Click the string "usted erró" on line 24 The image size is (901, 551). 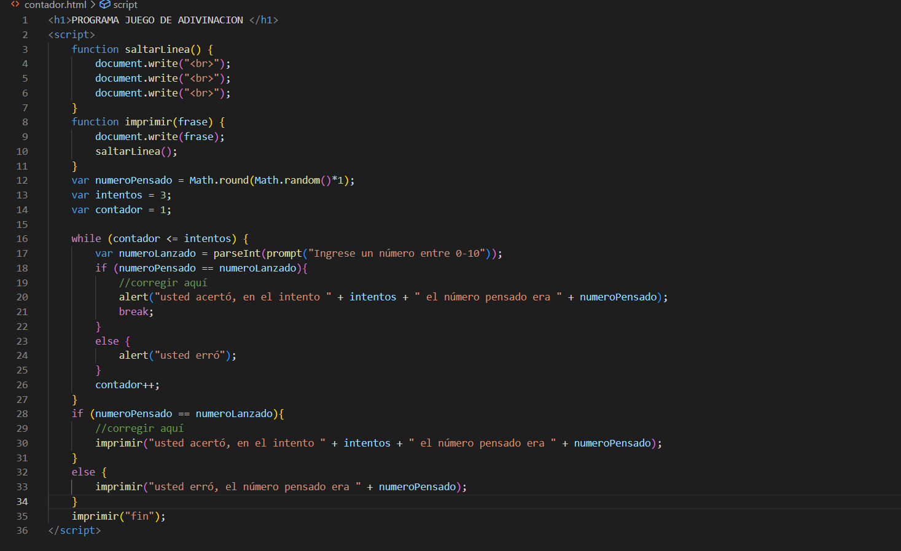pos(190,356)
